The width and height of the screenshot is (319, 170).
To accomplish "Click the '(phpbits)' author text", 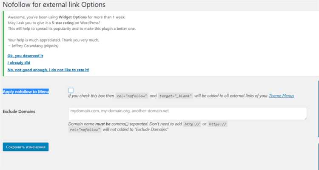I will (51, 46).
